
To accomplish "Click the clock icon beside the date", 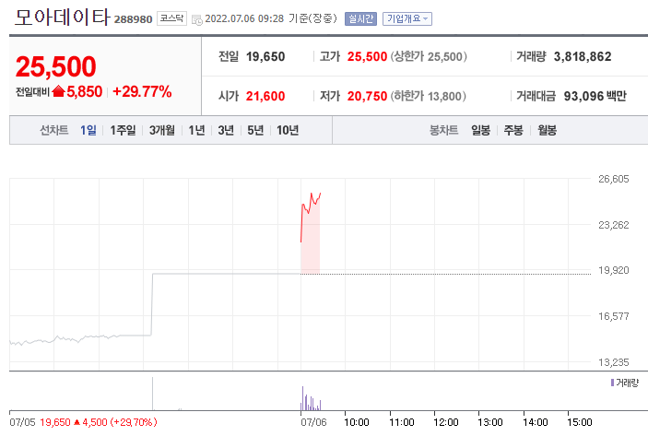I will click(197, 19).
